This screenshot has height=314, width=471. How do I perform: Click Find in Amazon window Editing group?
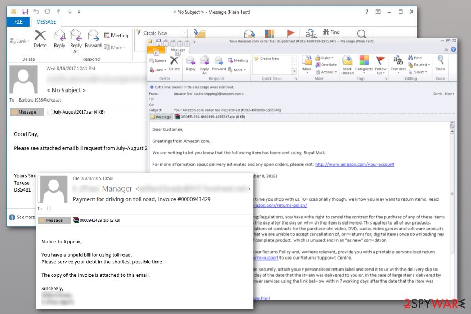(415, 58)
